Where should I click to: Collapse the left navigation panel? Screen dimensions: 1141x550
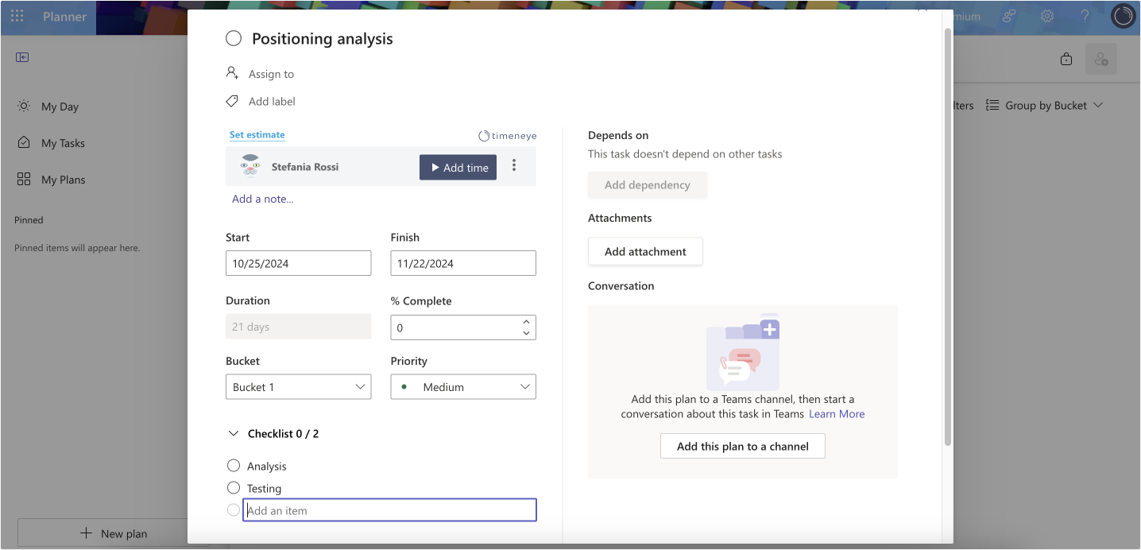click(22, 56)
